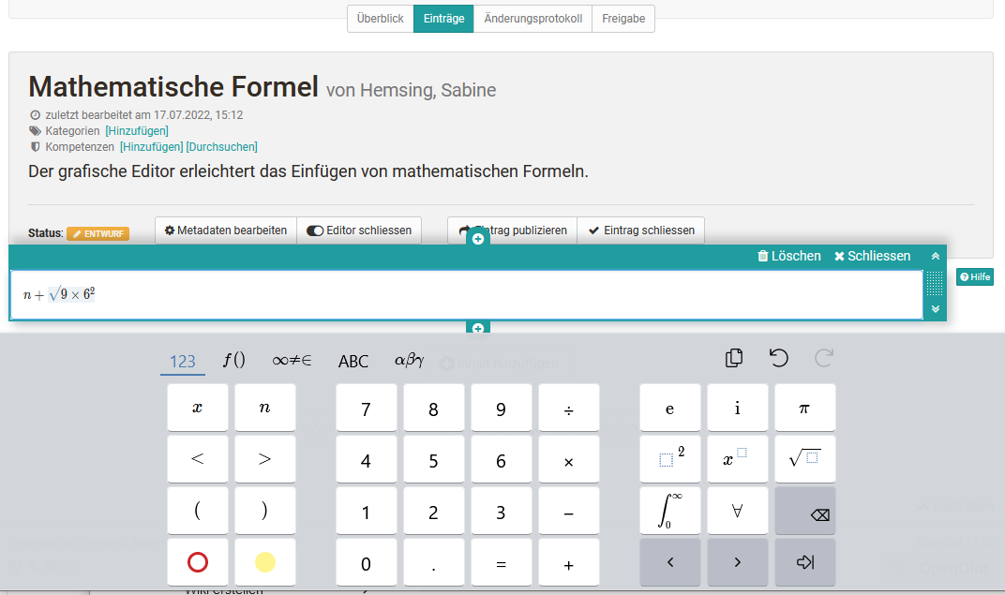This screenshot has height=595, width=1005.
Task: Click the pi symbol key
Action: (x=804, y=408)
